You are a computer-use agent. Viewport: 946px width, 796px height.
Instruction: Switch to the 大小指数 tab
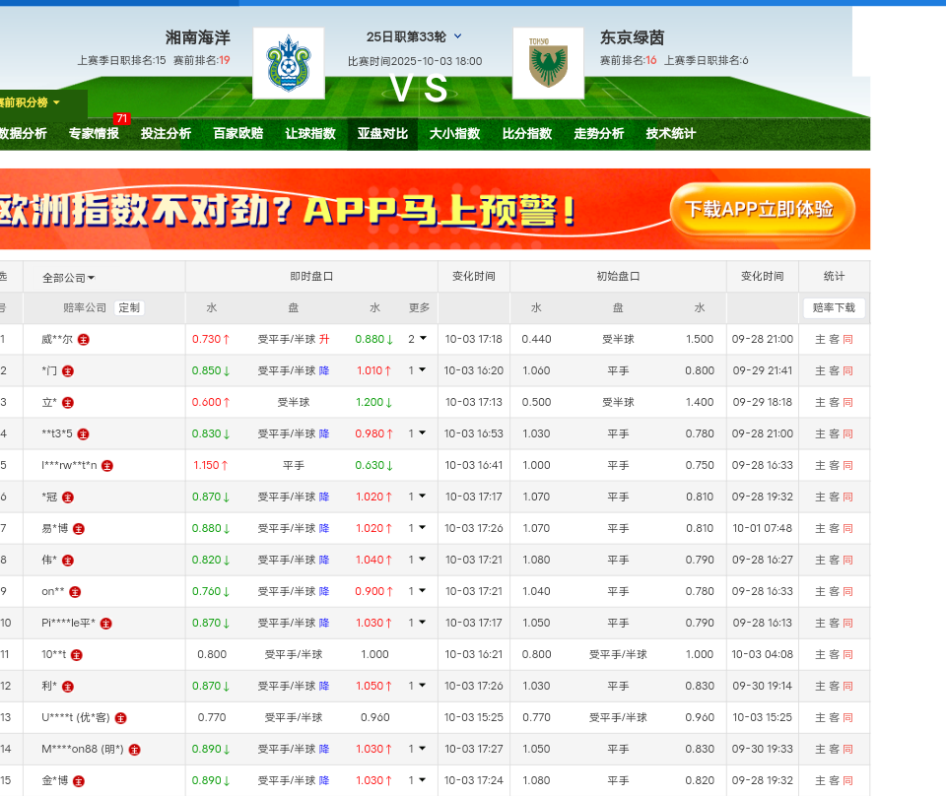pyautogui.click(x=454, y=134)
